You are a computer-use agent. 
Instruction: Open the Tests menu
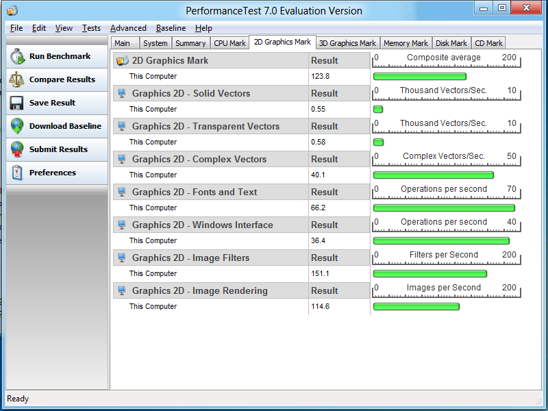pyautogui.click(x=91, y=28)
